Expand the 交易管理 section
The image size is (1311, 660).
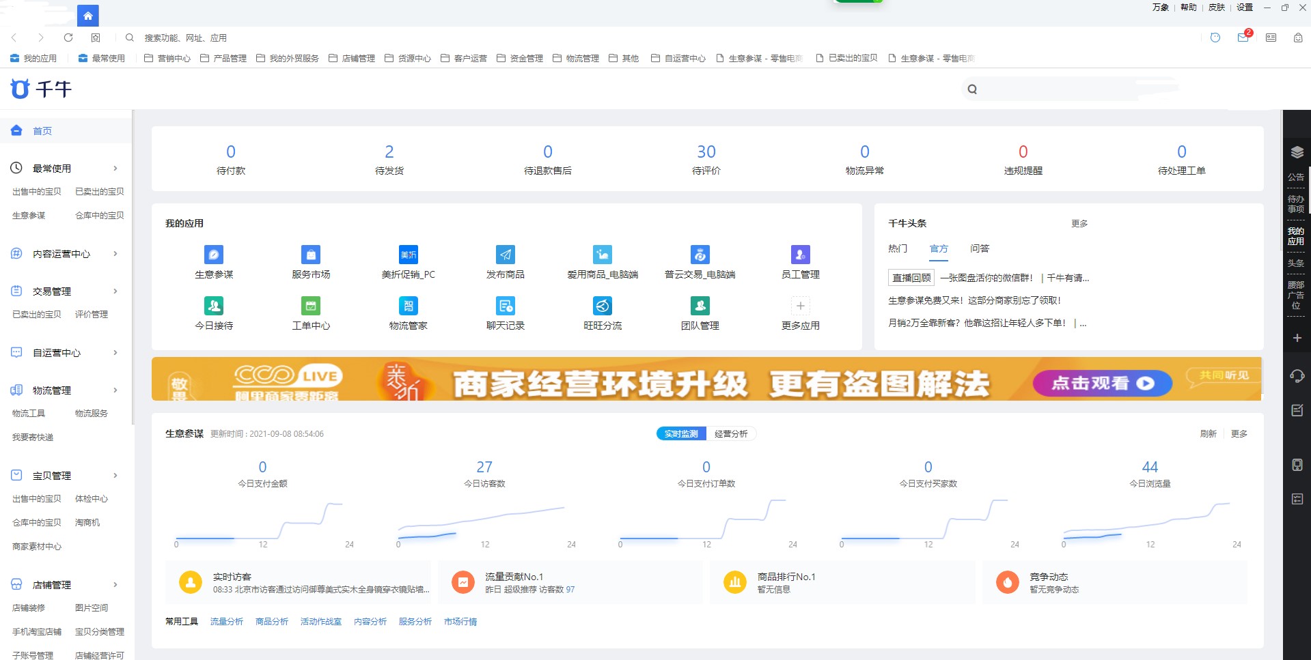51,291
